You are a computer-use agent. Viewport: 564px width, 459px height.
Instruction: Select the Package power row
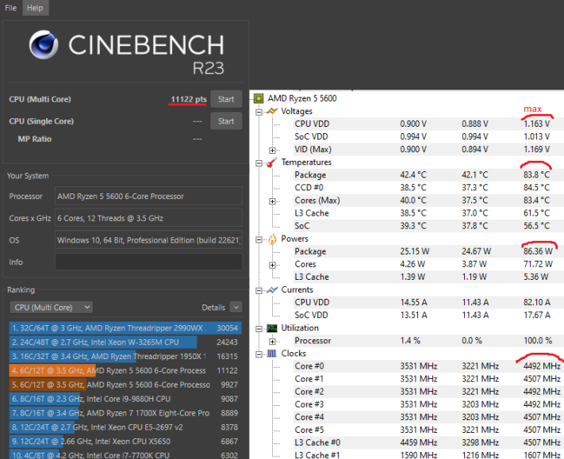(428, 251)
